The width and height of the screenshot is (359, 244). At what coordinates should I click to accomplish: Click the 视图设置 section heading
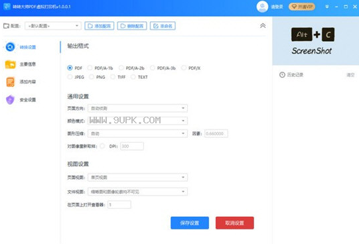pos(78,164)
